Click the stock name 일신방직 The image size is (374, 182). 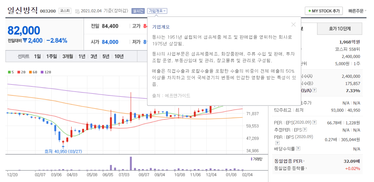[23, 11]
